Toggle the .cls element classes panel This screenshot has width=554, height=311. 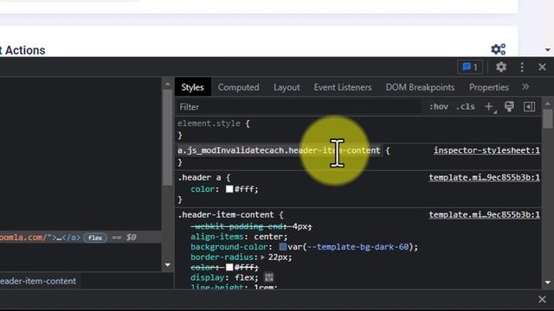(x=466, y=107)
